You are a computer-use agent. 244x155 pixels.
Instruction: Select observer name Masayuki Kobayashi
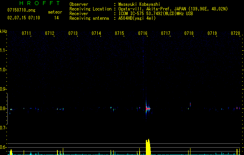tap(139, 4)
